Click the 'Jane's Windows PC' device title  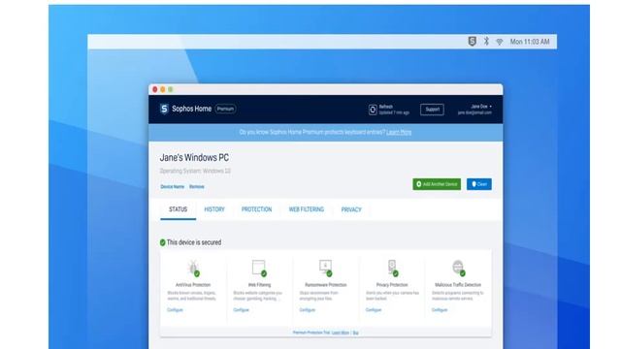click(x=194, y=158)
